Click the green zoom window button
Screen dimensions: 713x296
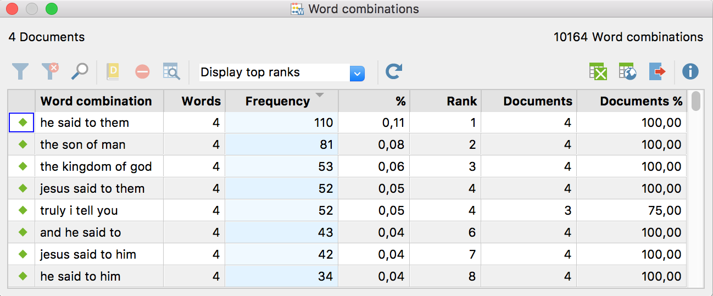click(51, 9)
